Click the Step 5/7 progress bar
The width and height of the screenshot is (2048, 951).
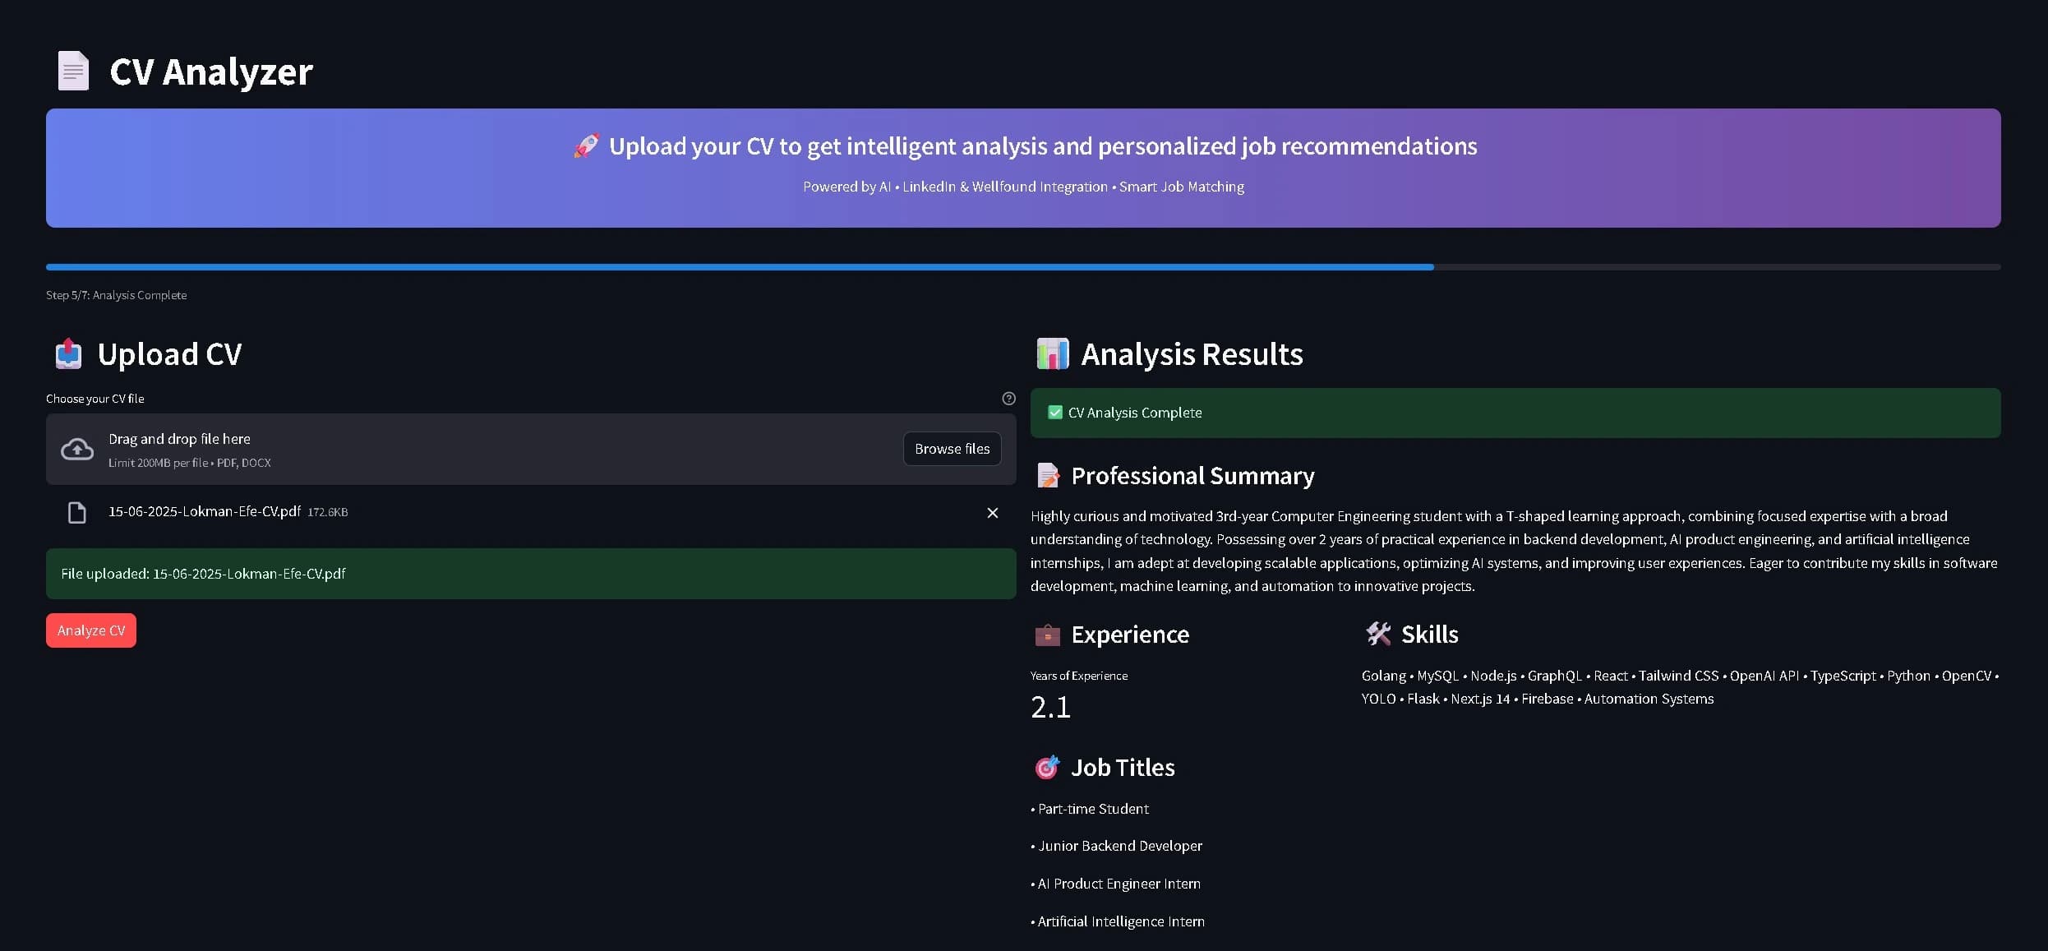click(740, 266)
